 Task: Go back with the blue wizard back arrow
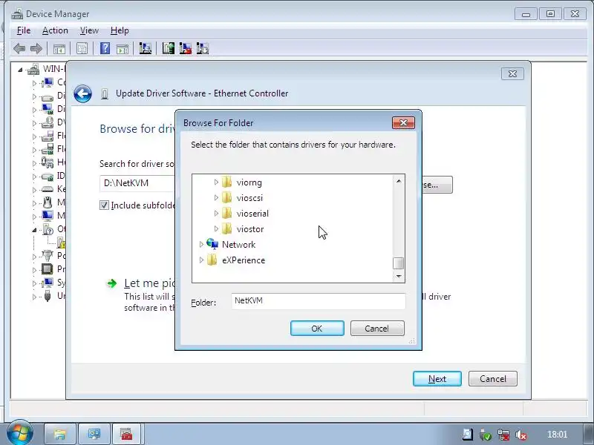pyautogui.click(x=82, y=93)
